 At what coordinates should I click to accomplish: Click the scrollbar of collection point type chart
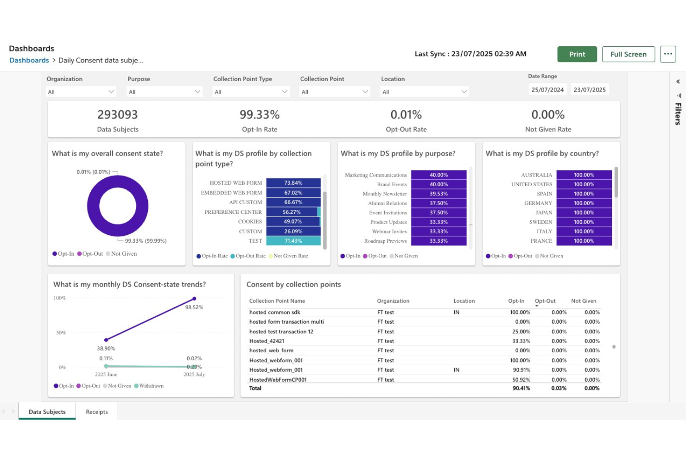[x=324, y=220]
